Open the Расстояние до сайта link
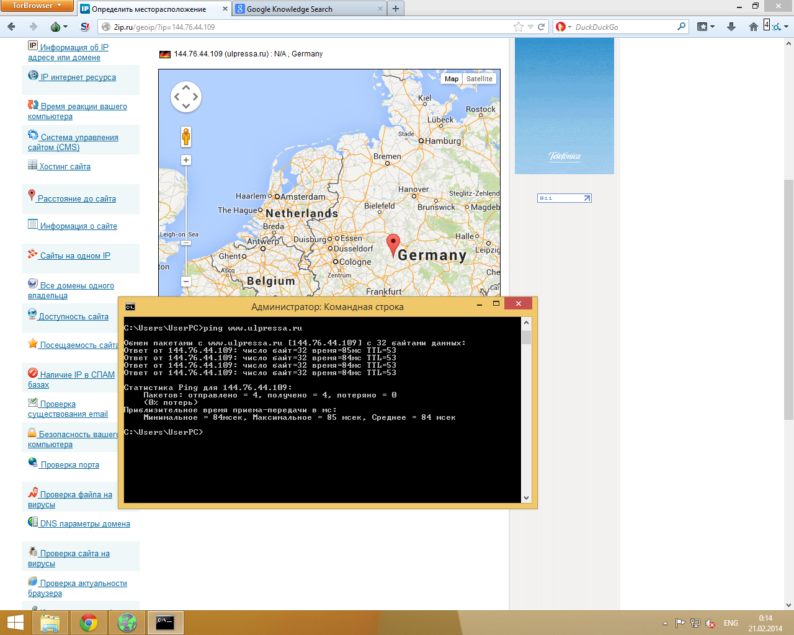This screenshot has width=794, height=635. [77, 198]
